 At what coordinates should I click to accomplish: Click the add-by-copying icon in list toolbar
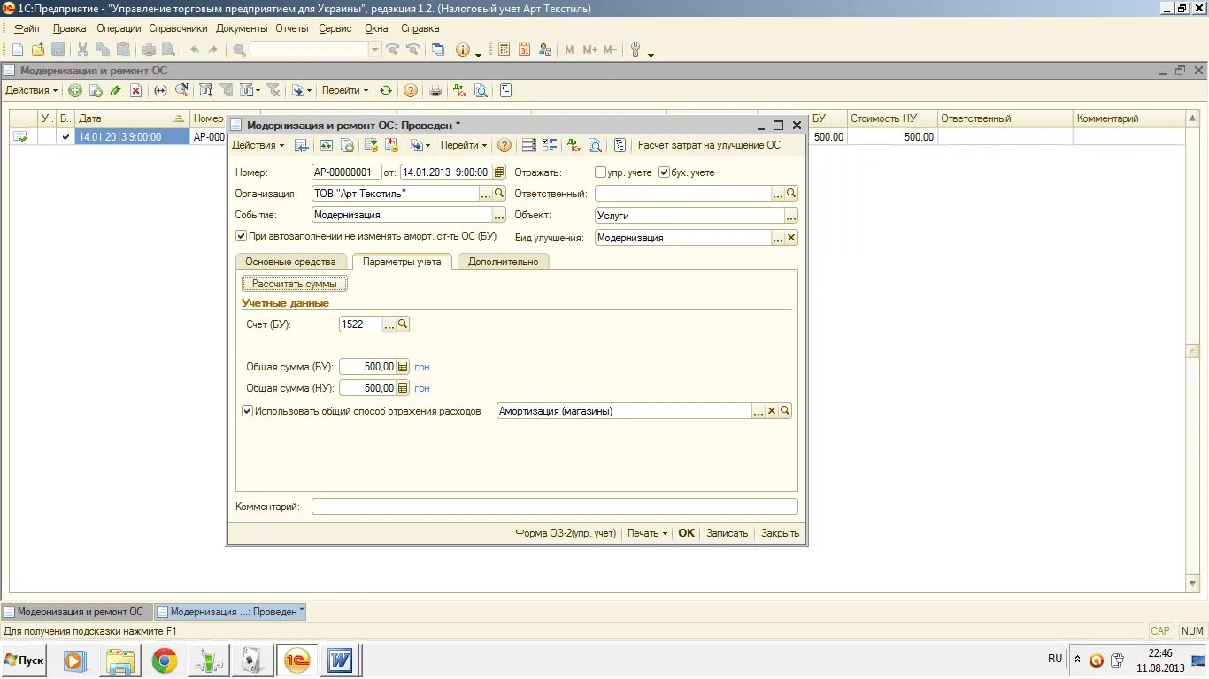(96, 90)
